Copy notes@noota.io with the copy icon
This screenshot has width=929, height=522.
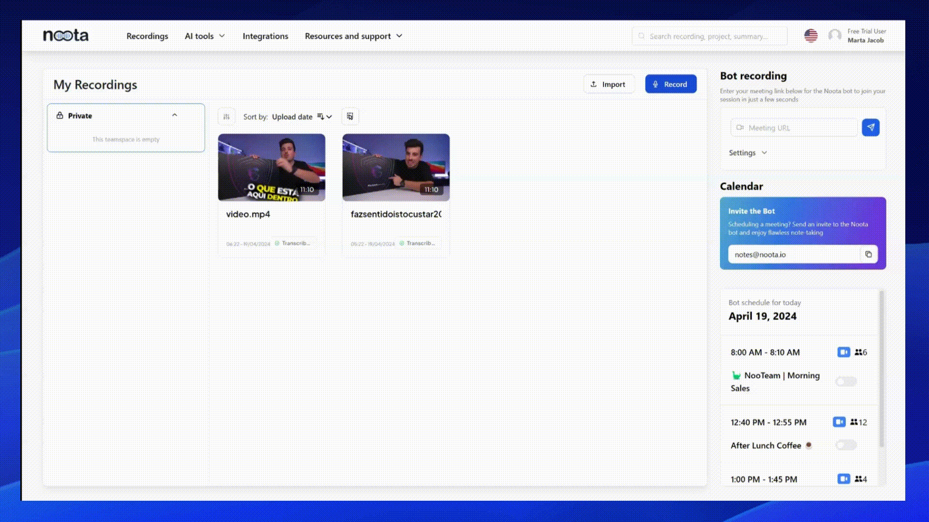coord(869,254)
